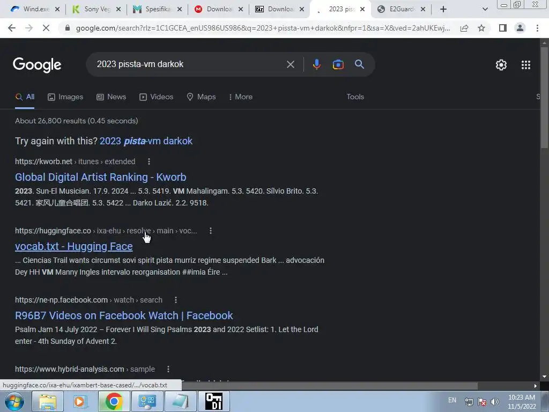549x412 pixels.
Task: Switch to the Images tab
Action: (x=65, y=97)
